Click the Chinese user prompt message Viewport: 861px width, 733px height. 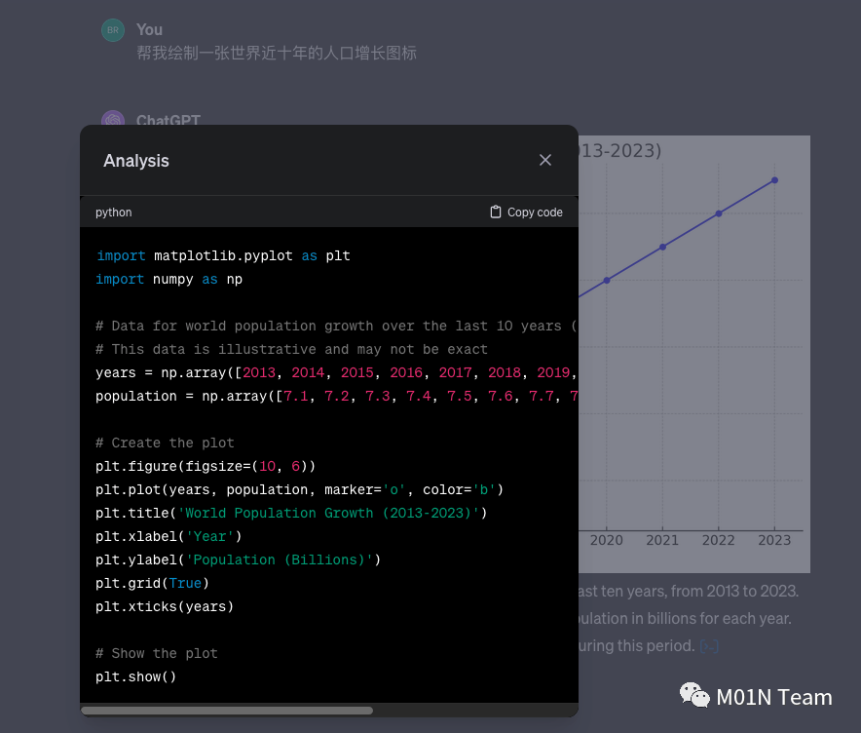click(x=277, y=54)
